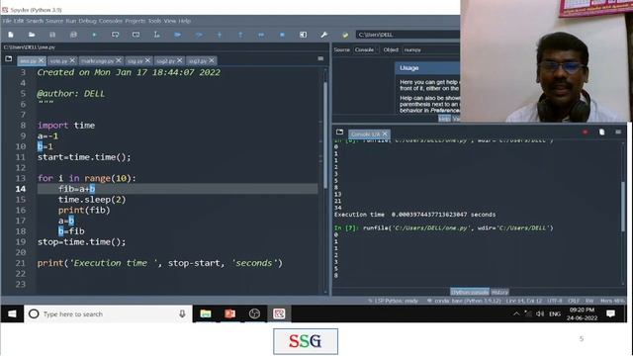Click the Mem usage status entry

point(612,301)
